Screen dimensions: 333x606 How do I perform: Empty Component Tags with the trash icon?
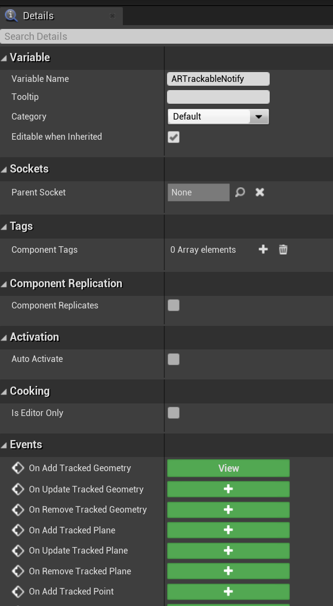[283, 249]
